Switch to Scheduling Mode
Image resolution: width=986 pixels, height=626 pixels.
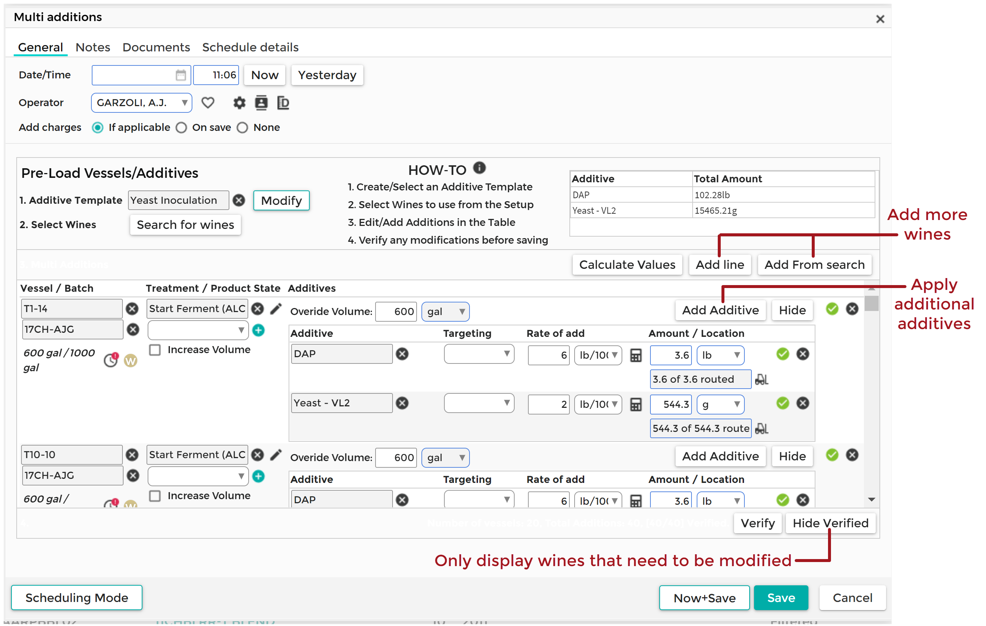[77, 598]
